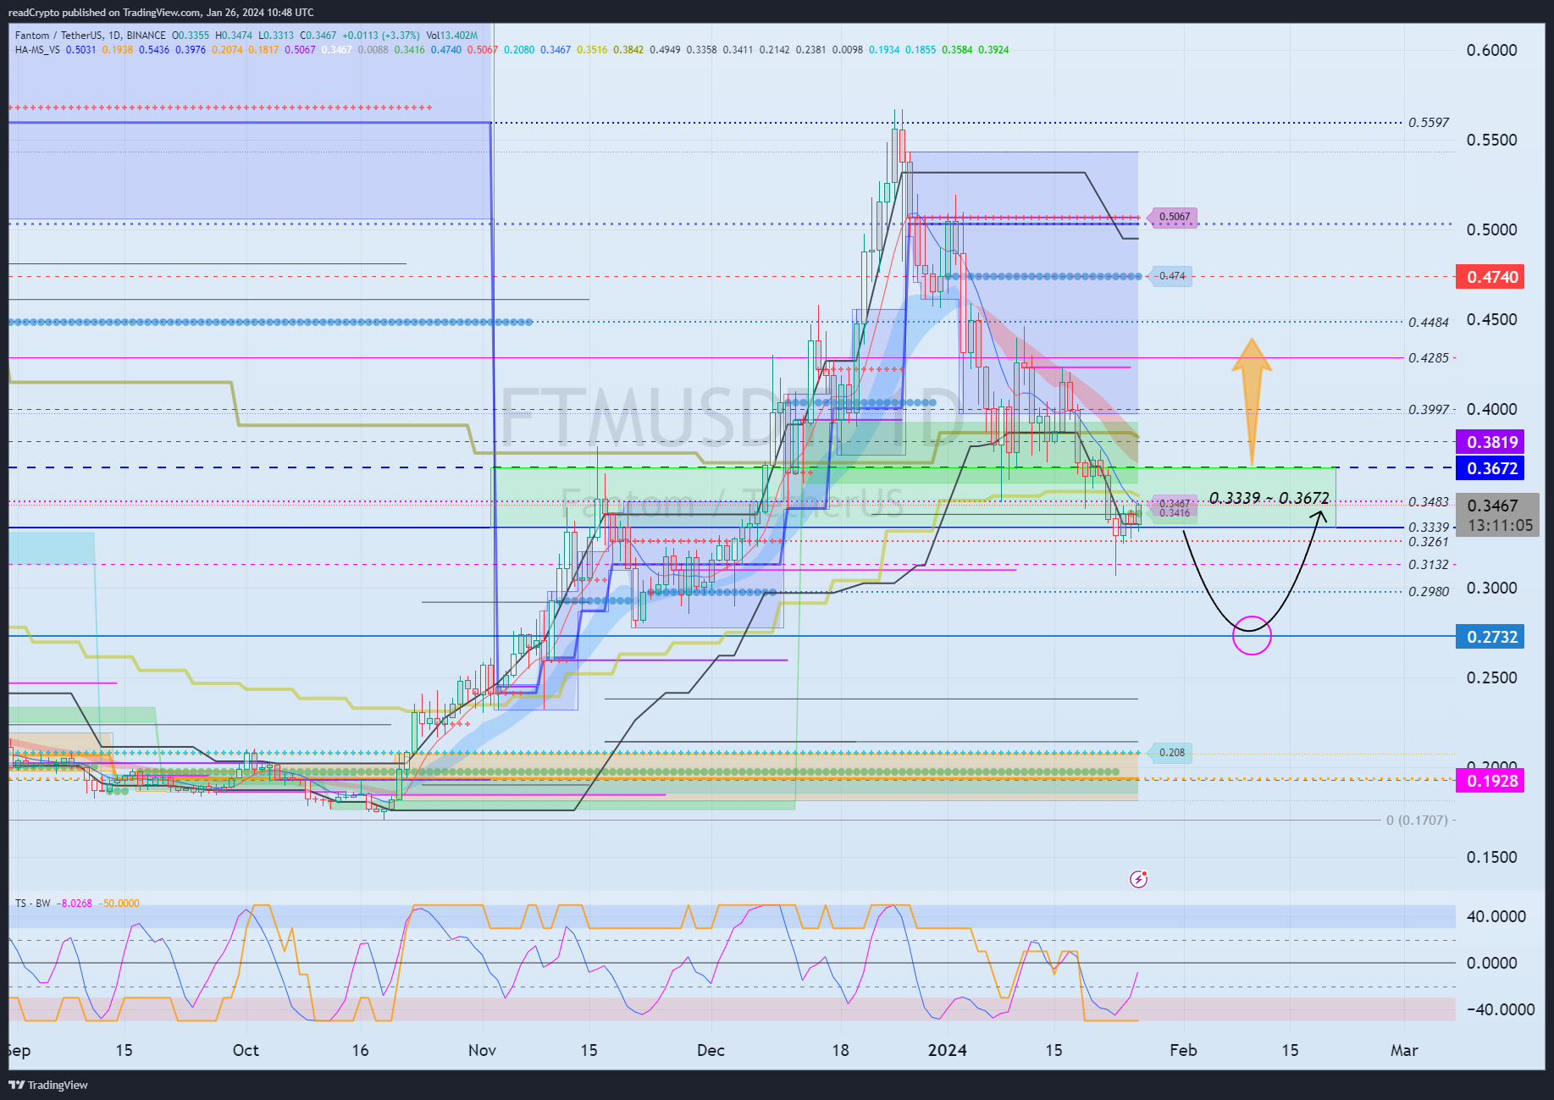Click the Feb label on time axis
Viewport: 1554px width, 1100px height.
click(x=1183, y=1050)
